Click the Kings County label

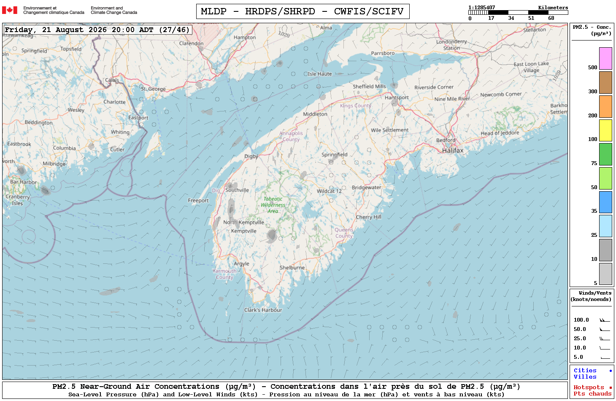click(356, 106)
